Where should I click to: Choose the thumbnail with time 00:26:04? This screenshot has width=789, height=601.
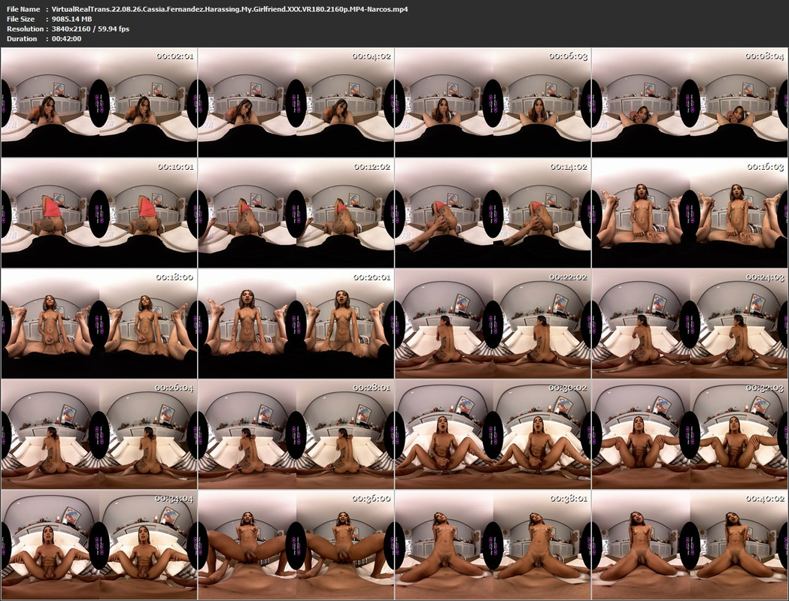pyautogui.click(x=99, y=434)
